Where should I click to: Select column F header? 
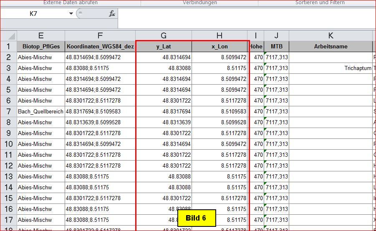point(100,36)
